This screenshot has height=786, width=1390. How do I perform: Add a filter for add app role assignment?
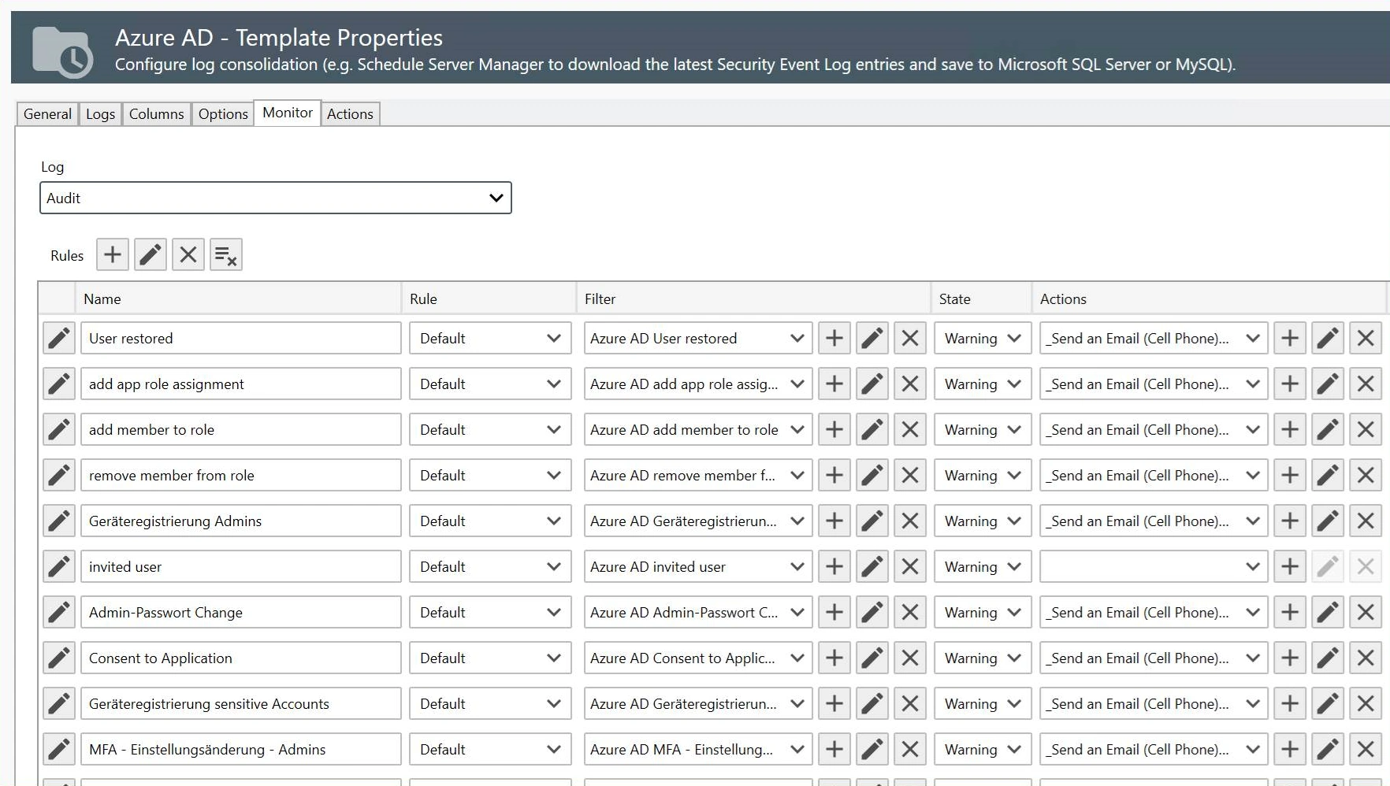(834, 384)
